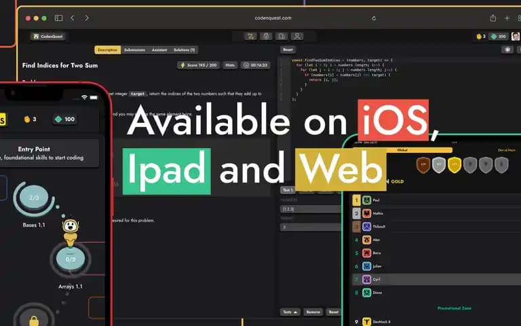
Task: Open Thibault's row ranked 3 on the leaderboard
Action: [437, 227]
